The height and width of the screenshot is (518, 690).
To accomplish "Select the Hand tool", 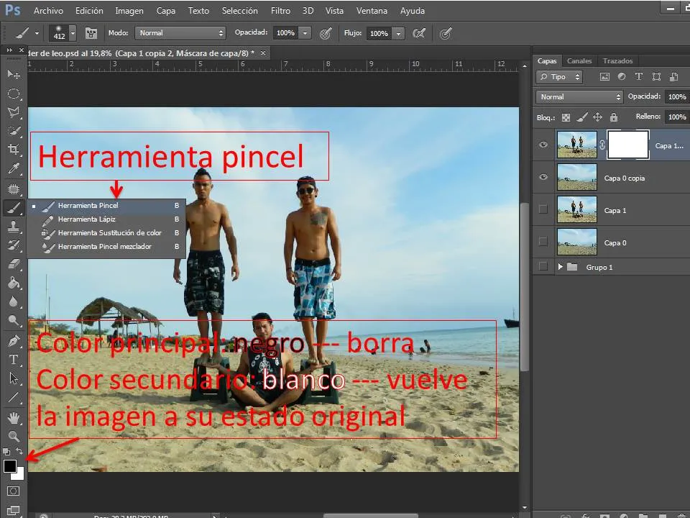I will coord(14,417).
